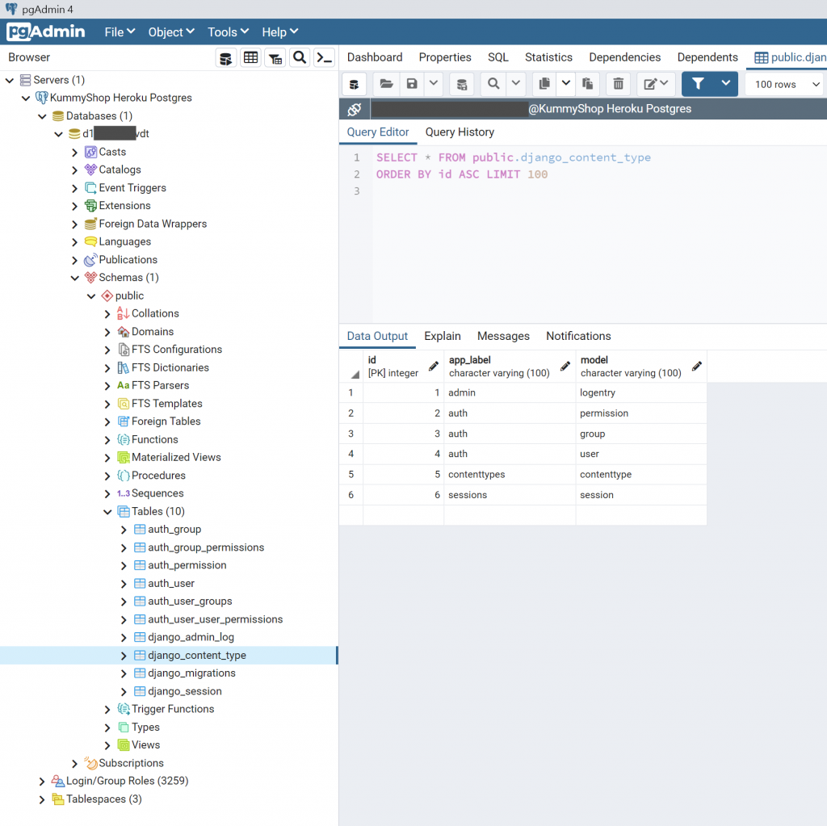Switch to the SQL tab
This screenshot has height=826, width=827.
497,57
